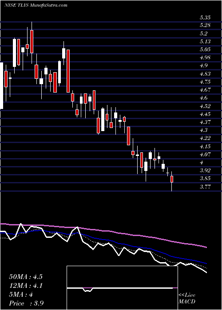Click the MACD inset chart box
This screenshot has height=310, width=222.
click(x=122, y=288)
